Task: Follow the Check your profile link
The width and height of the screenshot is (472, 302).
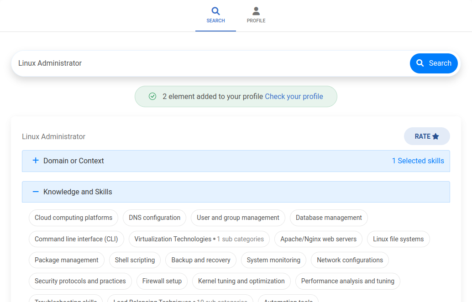Action: 294,97
